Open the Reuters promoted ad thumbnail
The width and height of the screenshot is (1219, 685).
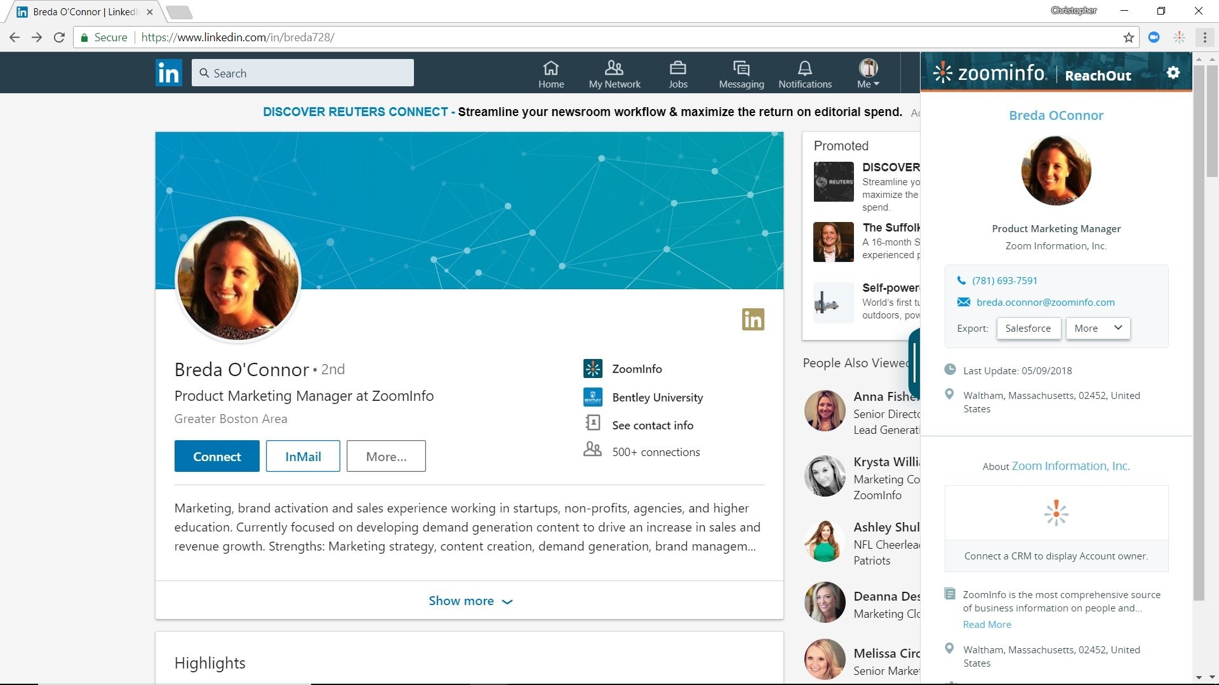coord(833,181)
